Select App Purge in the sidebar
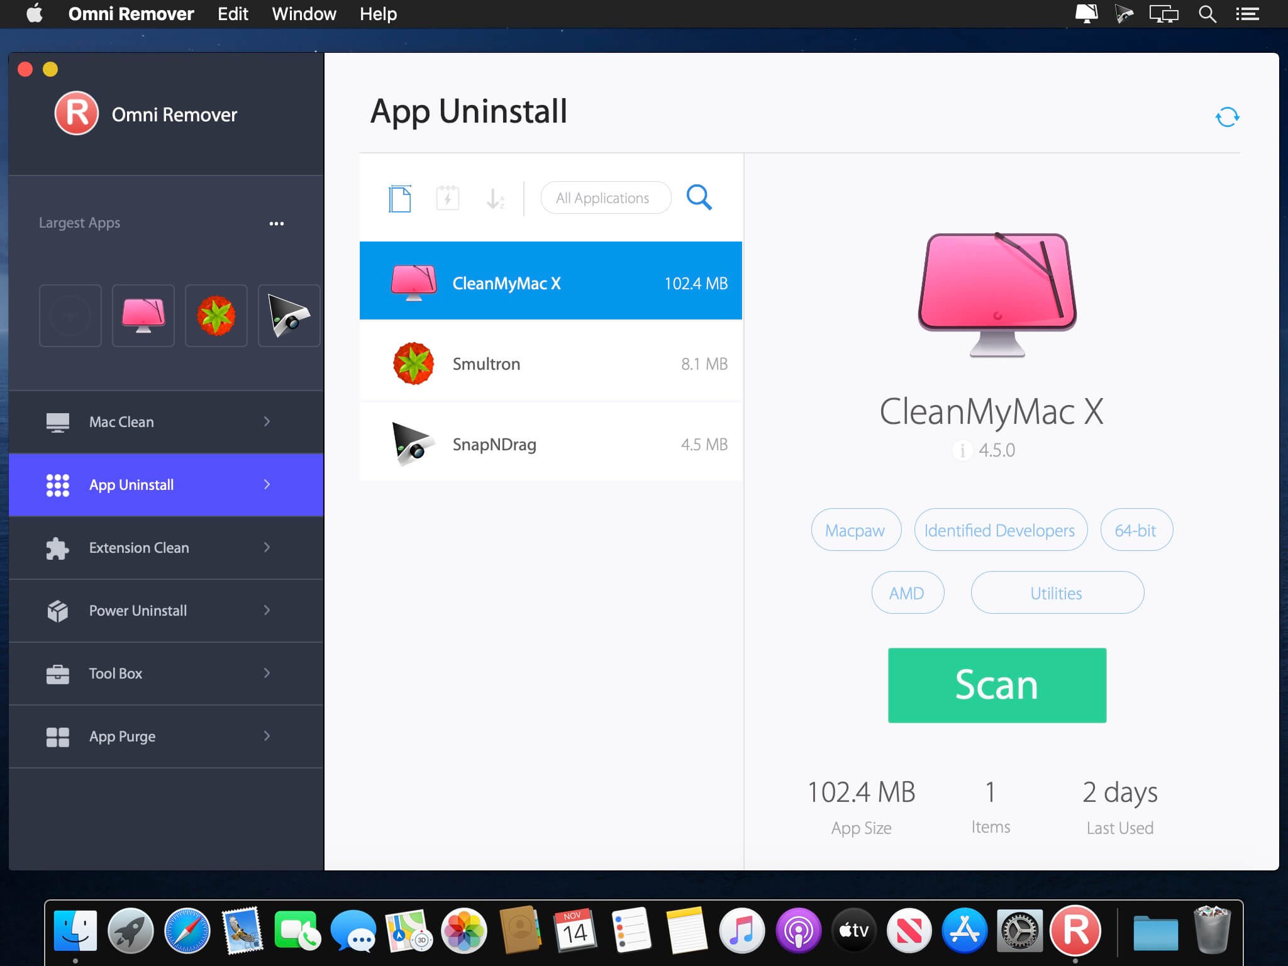Screen dimensions: 1288x966 coord(121,736)
